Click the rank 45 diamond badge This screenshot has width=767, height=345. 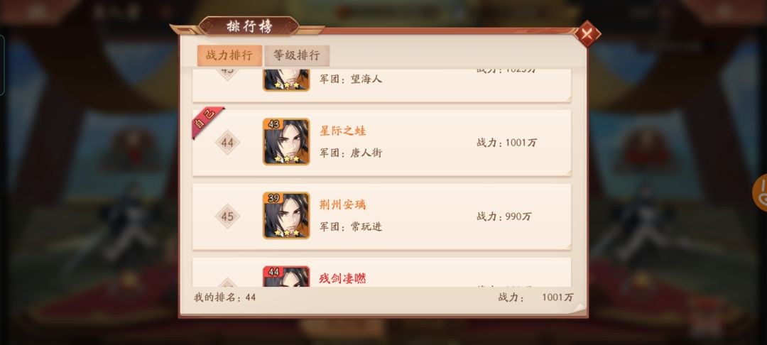click(227, 217)
